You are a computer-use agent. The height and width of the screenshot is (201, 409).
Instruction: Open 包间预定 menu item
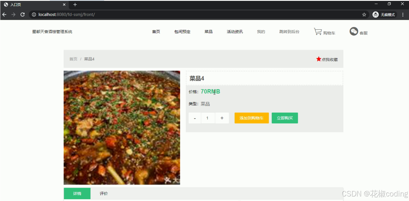(x=182, y=32)
